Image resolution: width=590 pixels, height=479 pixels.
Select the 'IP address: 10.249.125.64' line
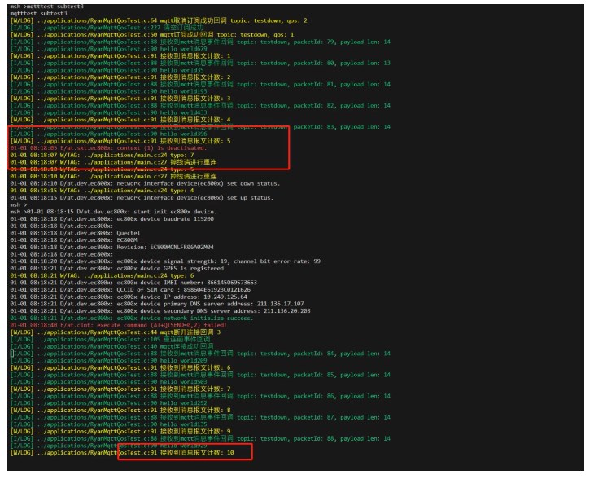pyautogui.click(x=129, y=297)
